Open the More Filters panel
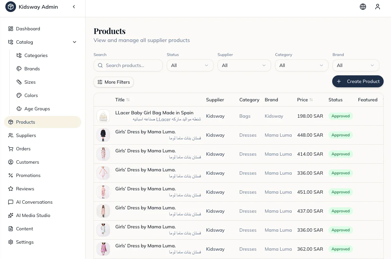The height and width of the screenshot is (259, 391). (x=114, y=82)
